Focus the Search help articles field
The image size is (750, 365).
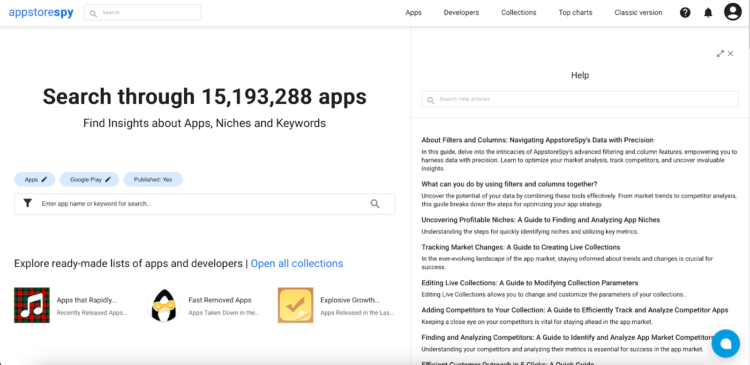tap(580, 99)
